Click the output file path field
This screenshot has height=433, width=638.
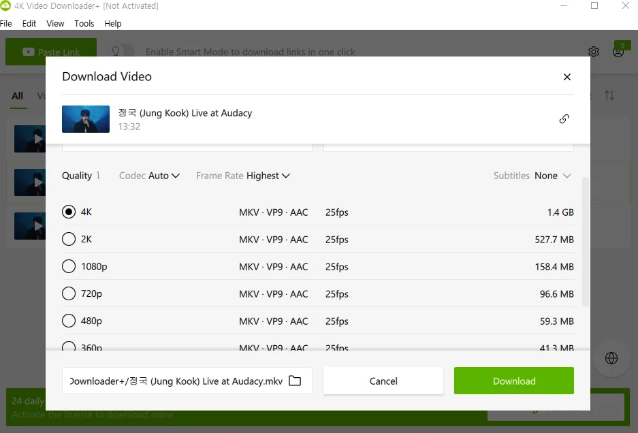187,381
